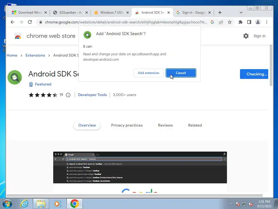Launch Internet Explorer from taskbar
The height and width of the screenshot is (209, 278).
click(x=24, y=204)
